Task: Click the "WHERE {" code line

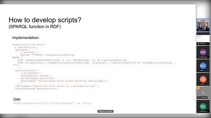Action: tap(17, 58)
